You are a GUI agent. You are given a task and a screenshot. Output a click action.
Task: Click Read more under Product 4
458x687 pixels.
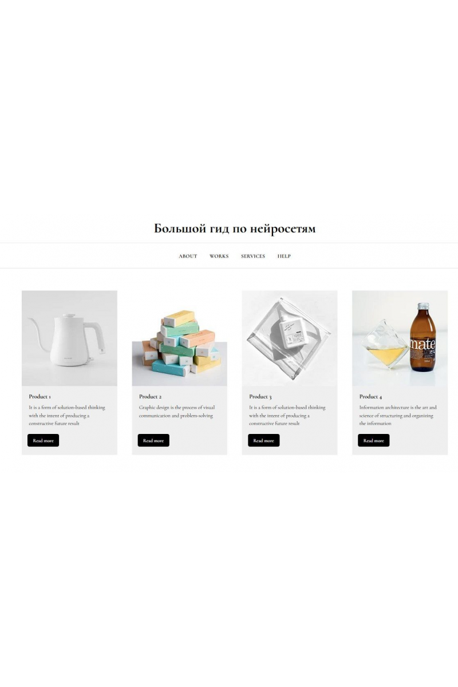pos(373,440)
